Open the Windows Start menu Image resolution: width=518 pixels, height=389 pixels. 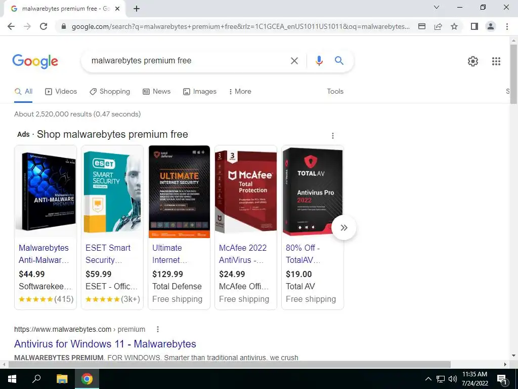tap(12, 379)
